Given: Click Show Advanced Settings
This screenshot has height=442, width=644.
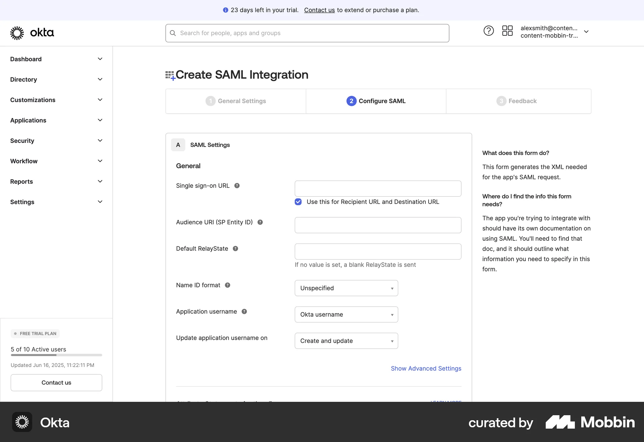Looking at the screenshot, I should [x=426, y=368].
